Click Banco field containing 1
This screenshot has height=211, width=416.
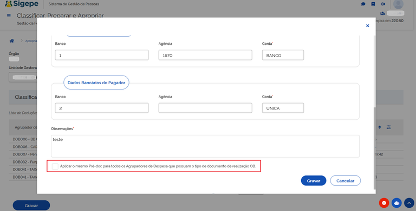click(x=102, y=55)
